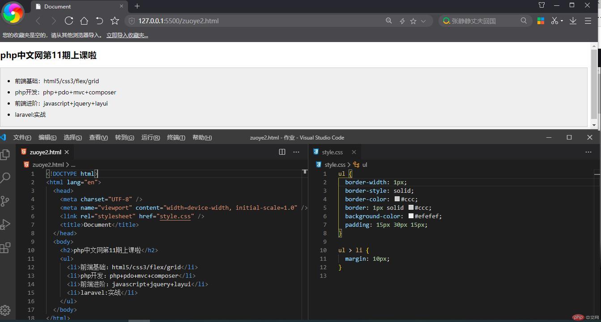Click the shield security icon in address bar
The width and height of the screenshot is (601, 322).
[132, 21]
